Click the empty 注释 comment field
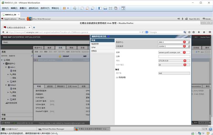The height and width of the screenshot is (135, 213). pyautogui.click(x=174, y=56)
